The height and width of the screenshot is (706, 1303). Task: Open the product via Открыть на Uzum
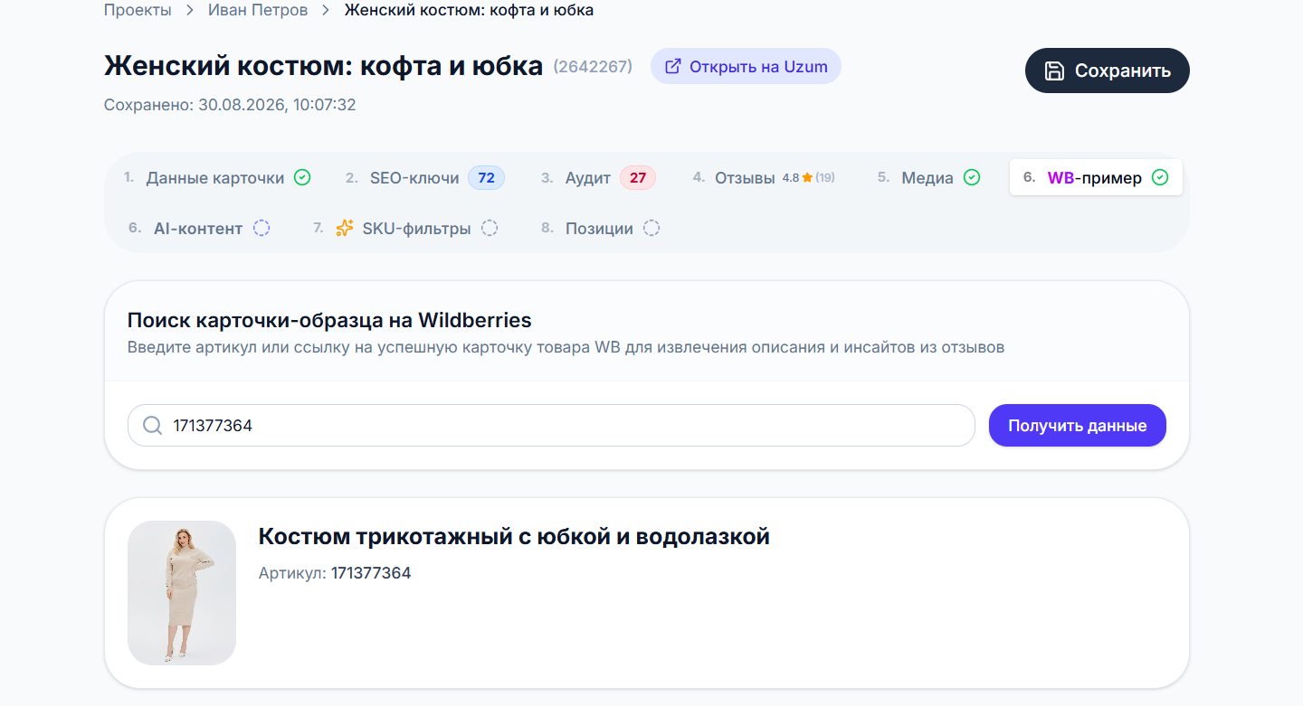746,66
